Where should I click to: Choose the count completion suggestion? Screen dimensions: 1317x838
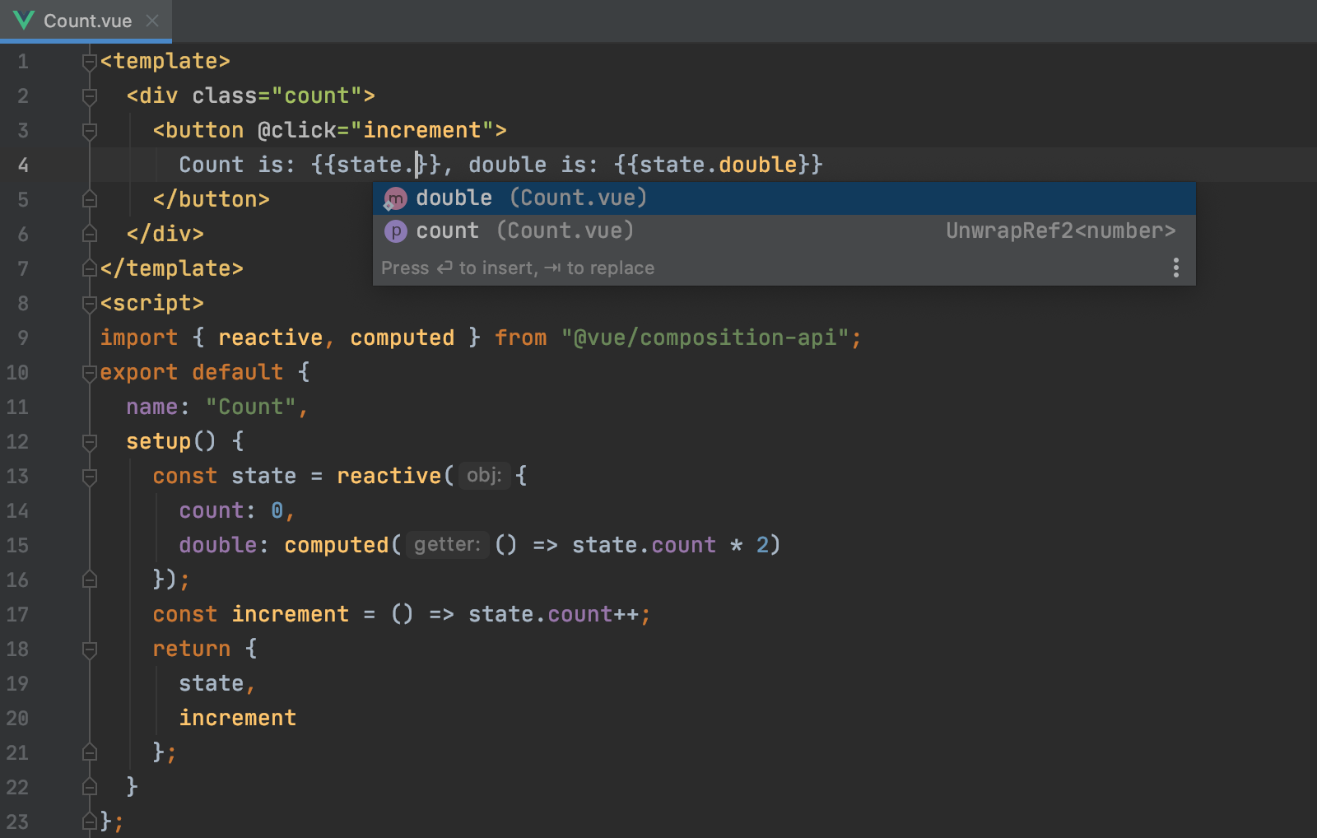[784, 231]
